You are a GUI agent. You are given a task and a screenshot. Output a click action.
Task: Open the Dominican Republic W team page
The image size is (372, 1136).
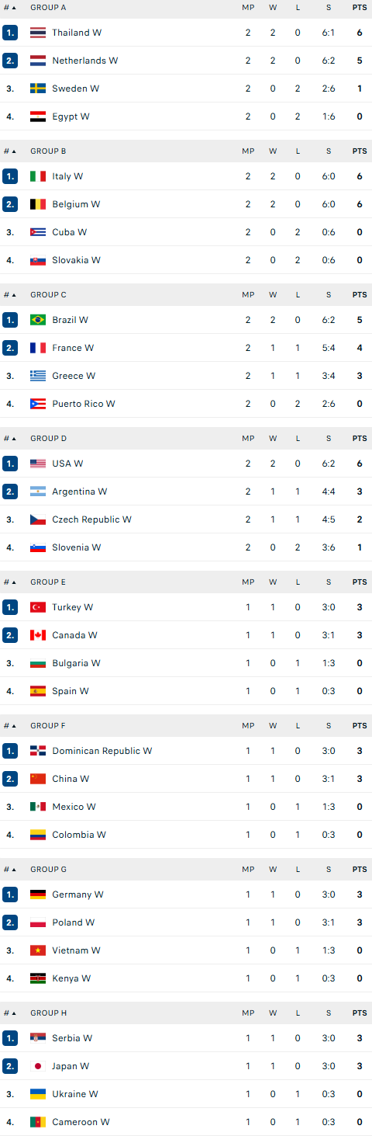click(102, 751)
